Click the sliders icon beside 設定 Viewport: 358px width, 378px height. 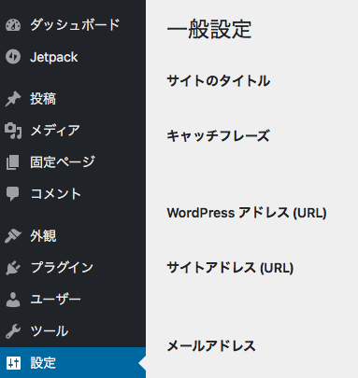[13, 363]
